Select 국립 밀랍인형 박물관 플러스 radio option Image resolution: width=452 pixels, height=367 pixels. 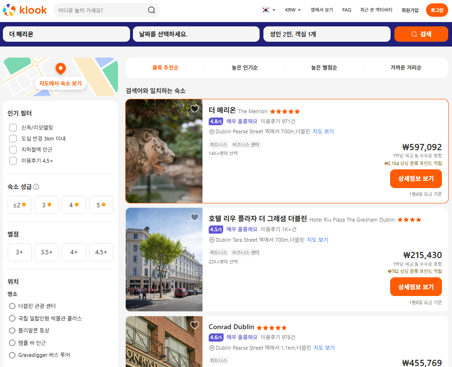click(x=12, y=318)
